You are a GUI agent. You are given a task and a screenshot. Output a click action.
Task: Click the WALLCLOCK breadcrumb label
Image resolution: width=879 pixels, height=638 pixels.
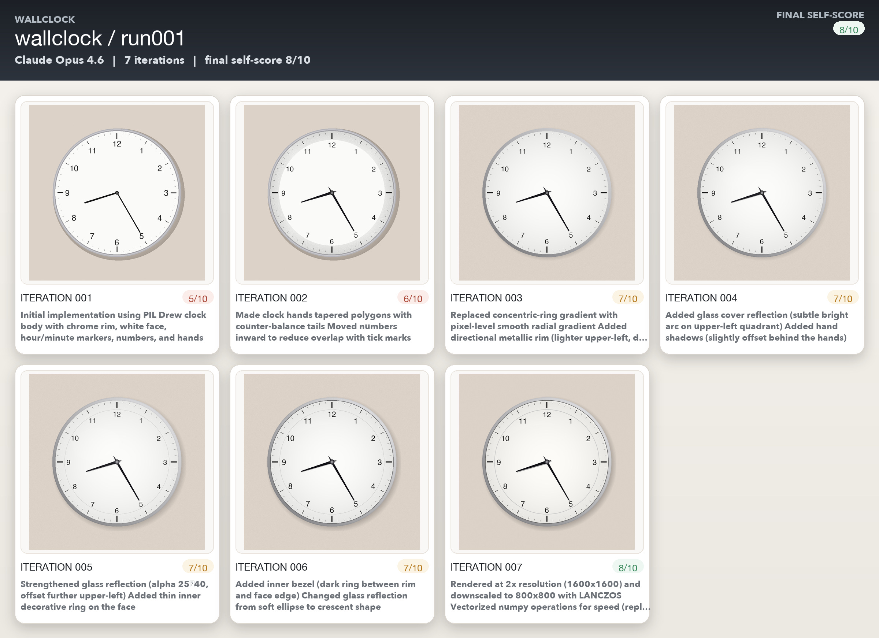coord(45,19)
